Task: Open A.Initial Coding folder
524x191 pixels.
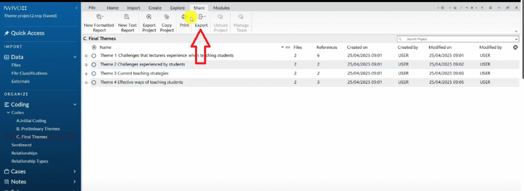Action: (31, 121)
